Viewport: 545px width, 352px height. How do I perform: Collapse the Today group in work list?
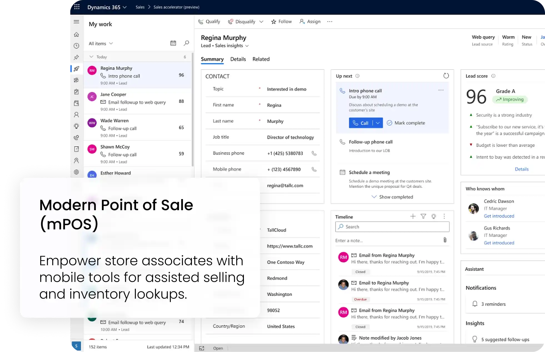(91, 57)
